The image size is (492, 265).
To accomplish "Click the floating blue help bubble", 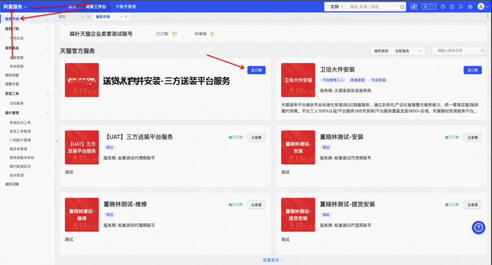I will coord(478,227).
